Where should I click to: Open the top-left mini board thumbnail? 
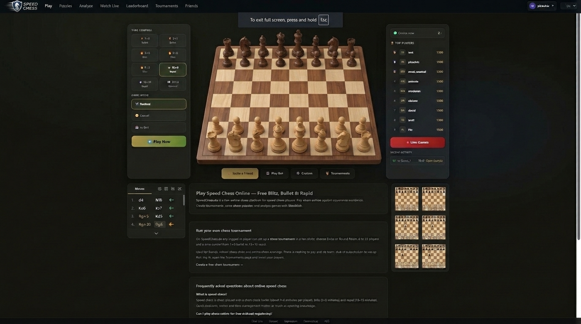[x=407, y=199]
